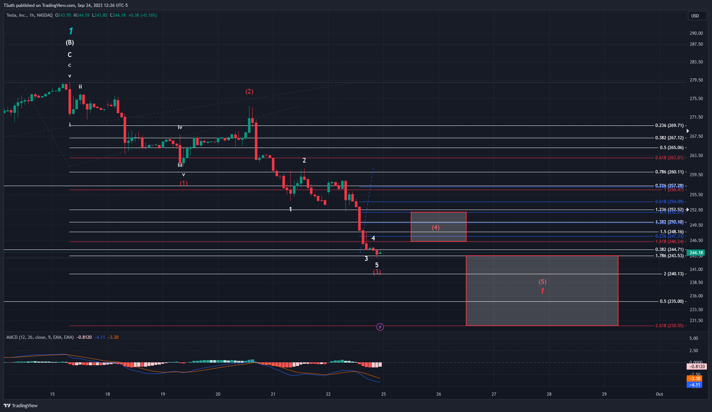
Task: Open the USD currency selector
Action: 697,16
